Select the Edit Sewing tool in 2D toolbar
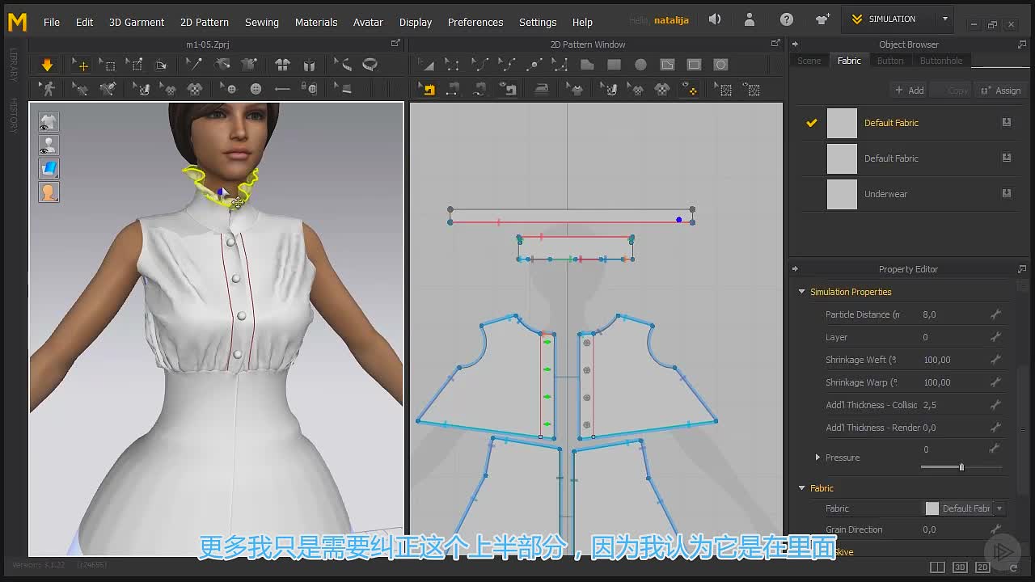 428,89
